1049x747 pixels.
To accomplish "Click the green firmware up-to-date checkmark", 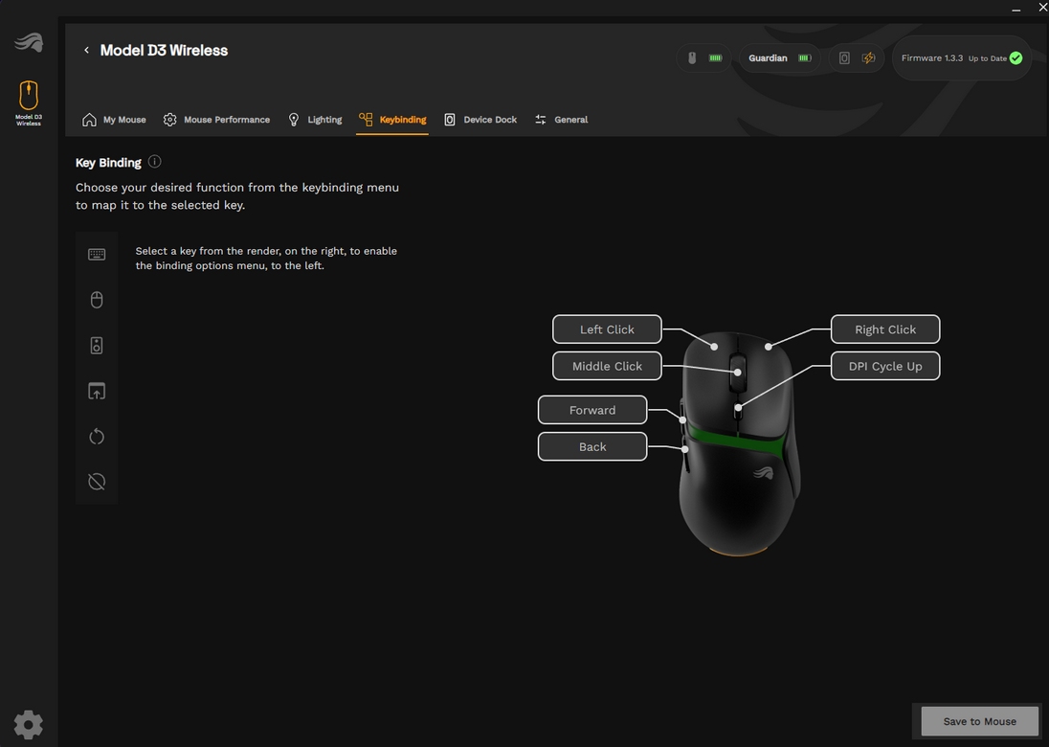I will (1016, 58).
